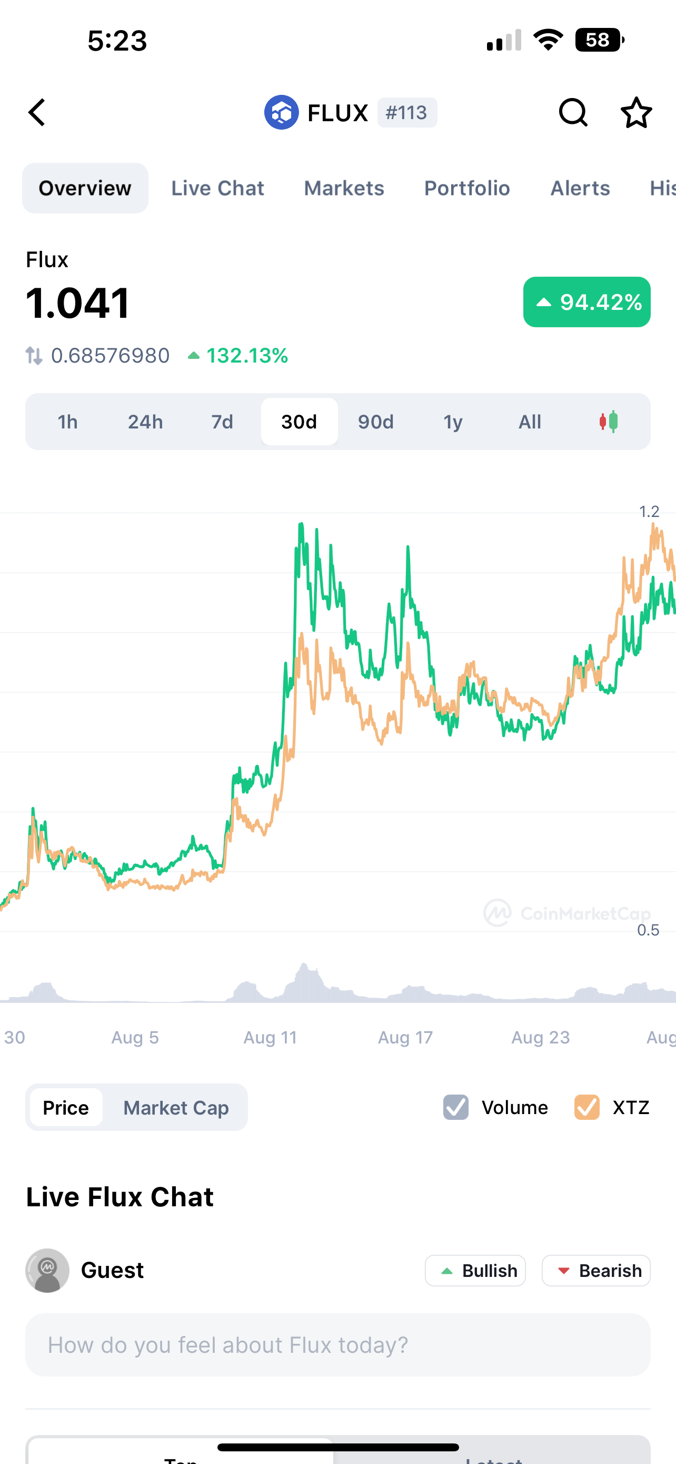The image size is (676, 1464).
Task: Go to the Markets tab
Action: point(344,188)
